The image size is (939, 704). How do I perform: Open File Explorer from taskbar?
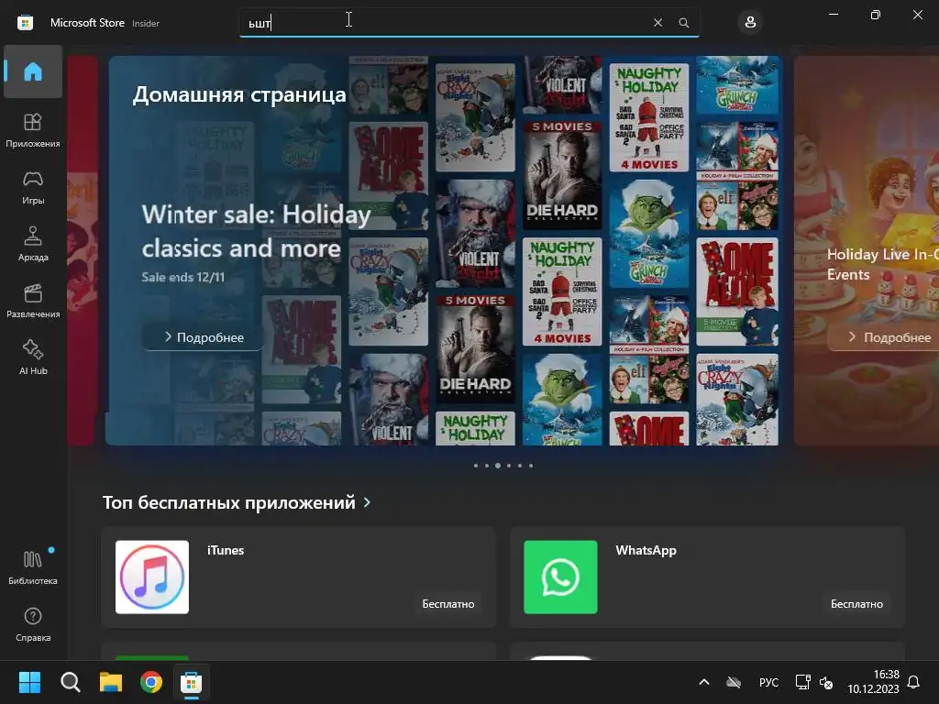click(x=111, y=682)
